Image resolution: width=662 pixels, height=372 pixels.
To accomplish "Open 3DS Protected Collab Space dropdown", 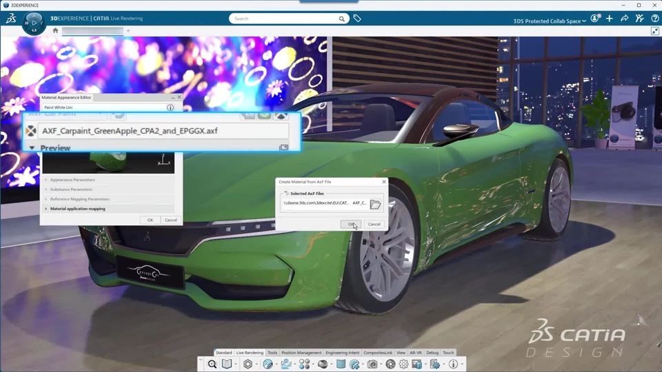I will click(550, 21).
